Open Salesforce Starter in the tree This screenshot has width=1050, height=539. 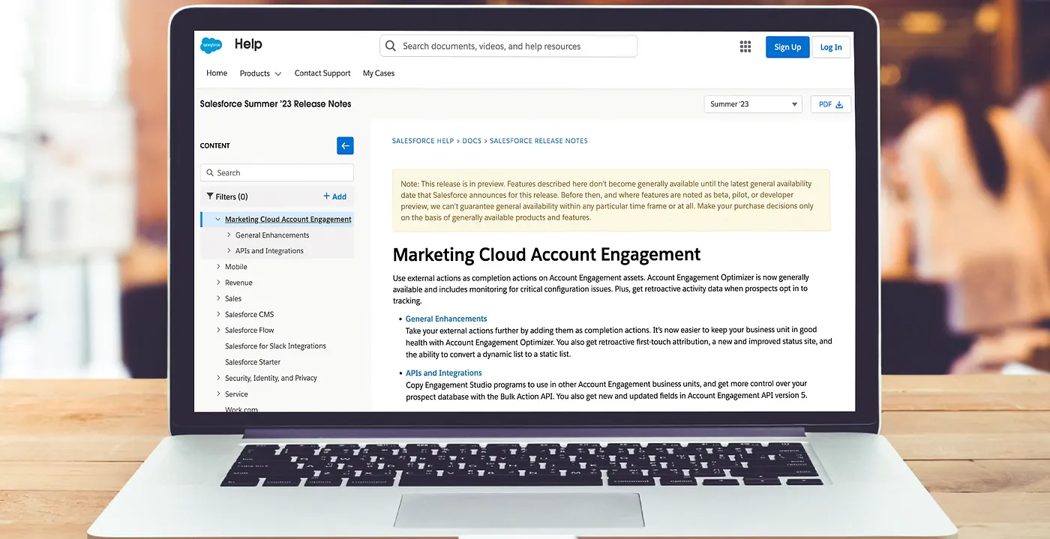253,362
